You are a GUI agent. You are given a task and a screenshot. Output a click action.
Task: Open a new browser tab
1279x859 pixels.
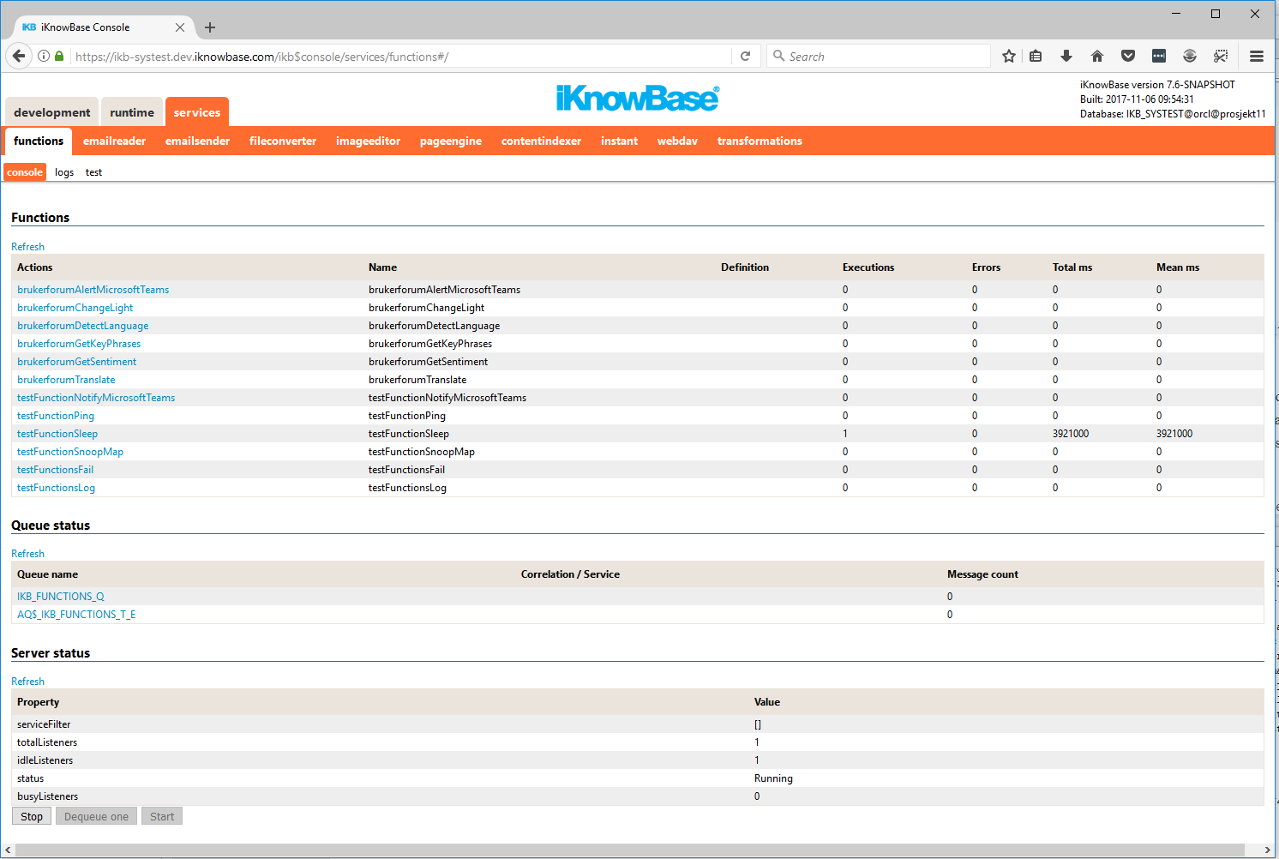tap(210, 27)
